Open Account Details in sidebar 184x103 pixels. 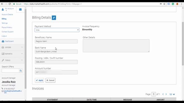(7, 15)
